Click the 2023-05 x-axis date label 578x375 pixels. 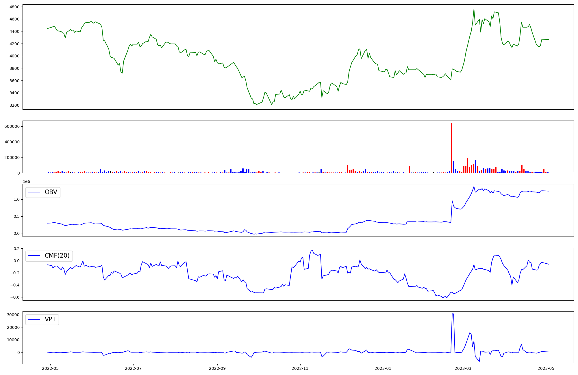[546, 368]
